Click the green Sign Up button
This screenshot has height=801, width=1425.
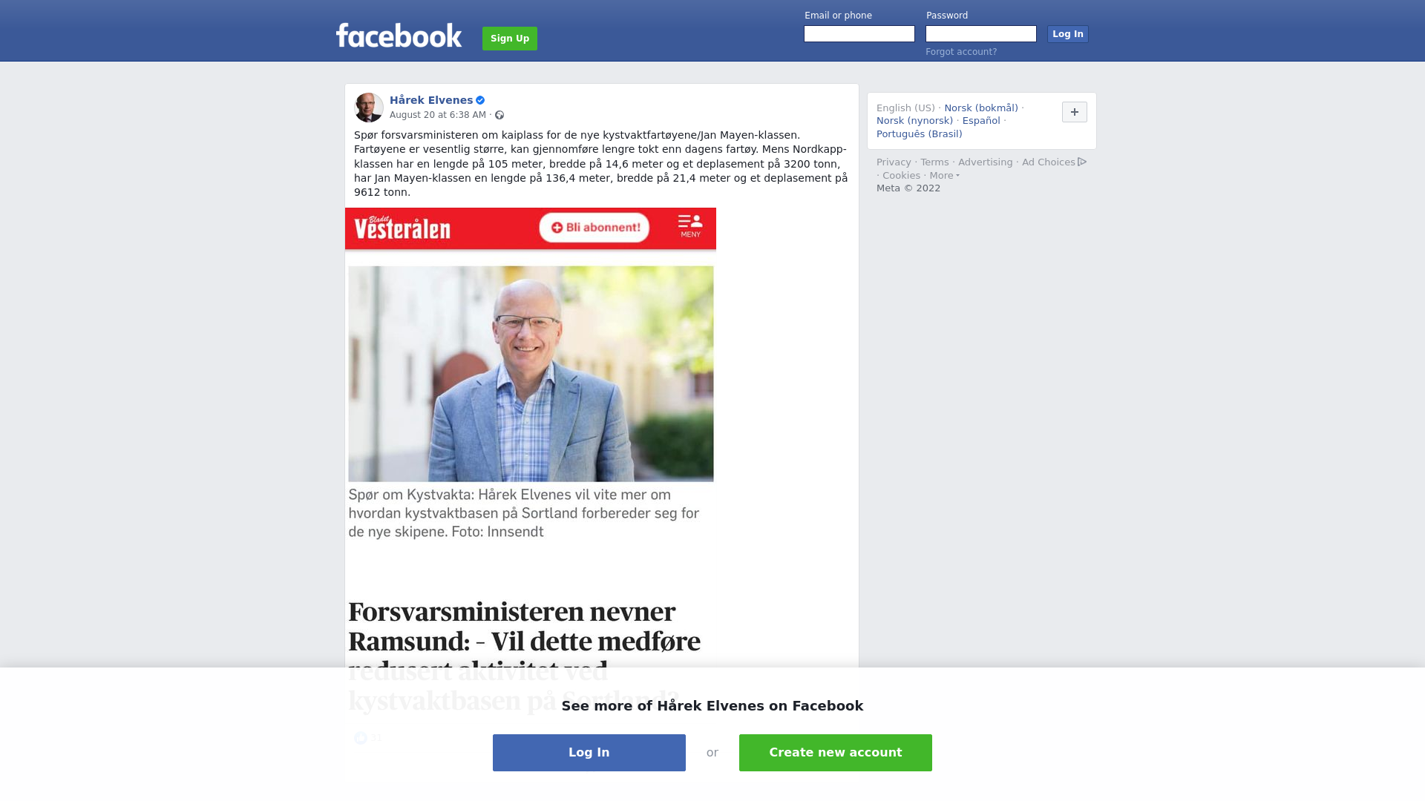pos(510,39)
